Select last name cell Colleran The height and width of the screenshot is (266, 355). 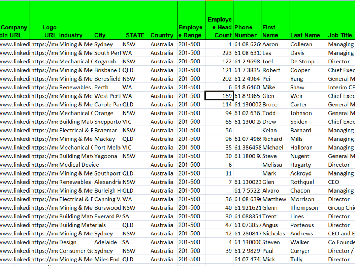coord(308,44)
